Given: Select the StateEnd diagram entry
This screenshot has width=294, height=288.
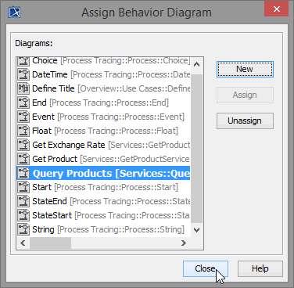Looking at the screenshot, I should tap(103, 201).
